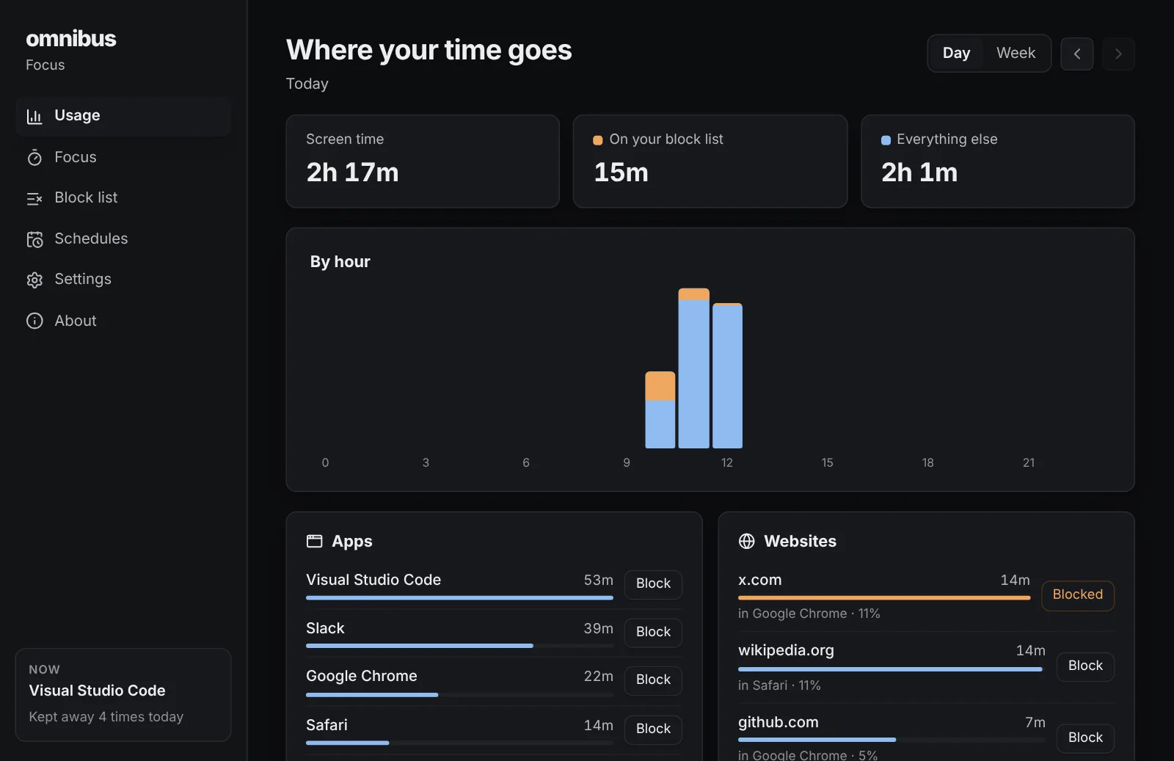Click the Settings gear icon

34,280
